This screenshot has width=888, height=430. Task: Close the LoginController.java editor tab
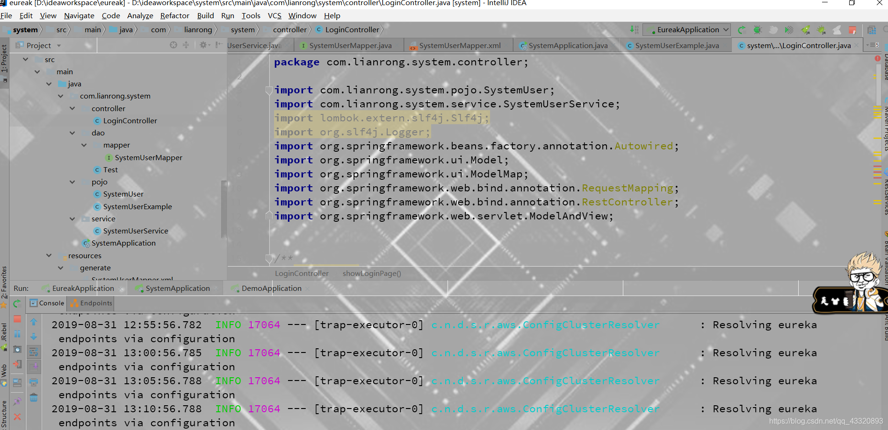point(857,45)
